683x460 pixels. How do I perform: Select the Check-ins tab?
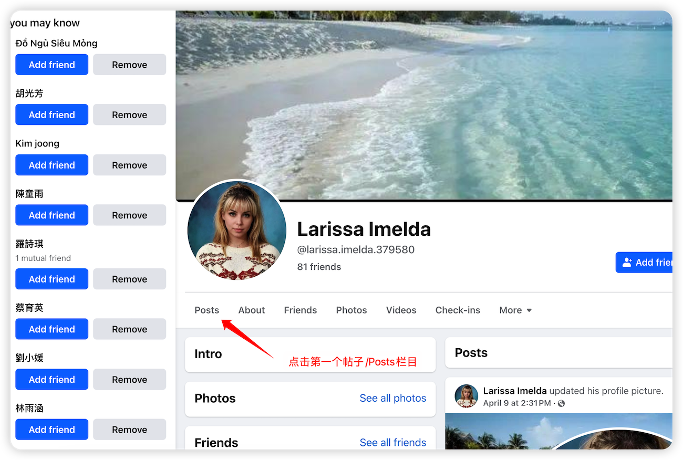457,310
